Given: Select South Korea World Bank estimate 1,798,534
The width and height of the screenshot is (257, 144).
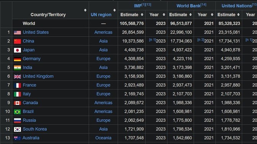Looking at the screenshot, I should click(x=182, y=129).
